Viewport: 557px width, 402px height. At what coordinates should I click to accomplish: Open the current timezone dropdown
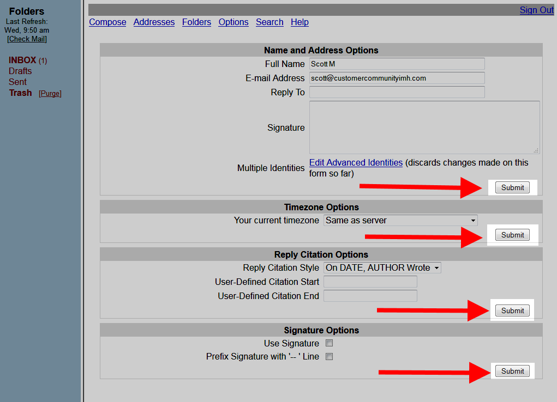click(x=400, y=220)
